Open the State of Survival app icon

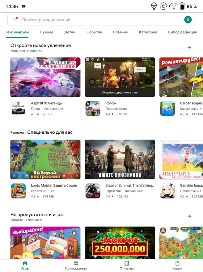(x=93, y=191)
